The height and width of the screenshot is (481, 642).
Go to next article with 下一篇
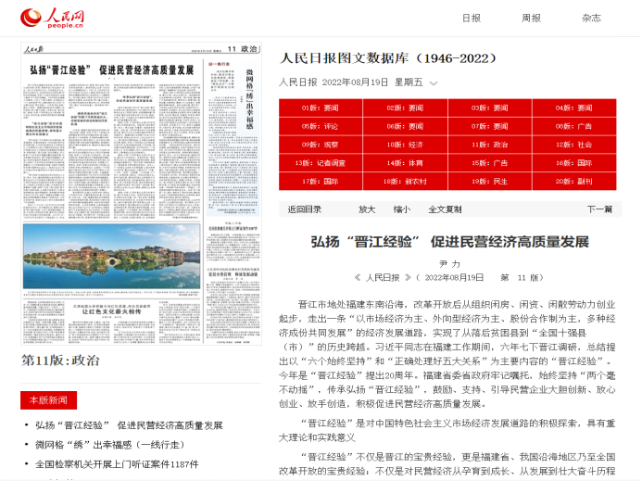tap(599, 209)
